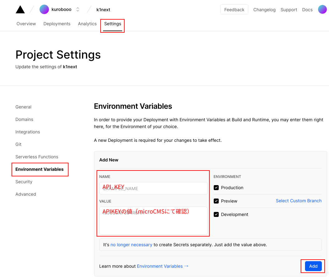Click the Environment Variables section heading
Image resolution: width=329 pixels, height=278 pixels.
[133, 106]
